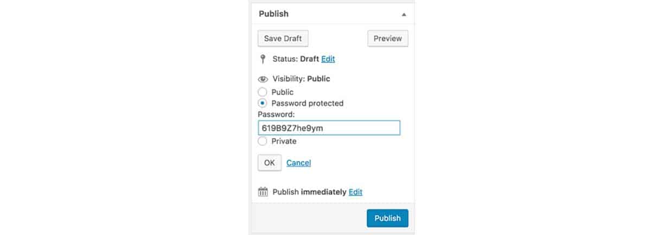Click the blue Publish button

point(387,218)
